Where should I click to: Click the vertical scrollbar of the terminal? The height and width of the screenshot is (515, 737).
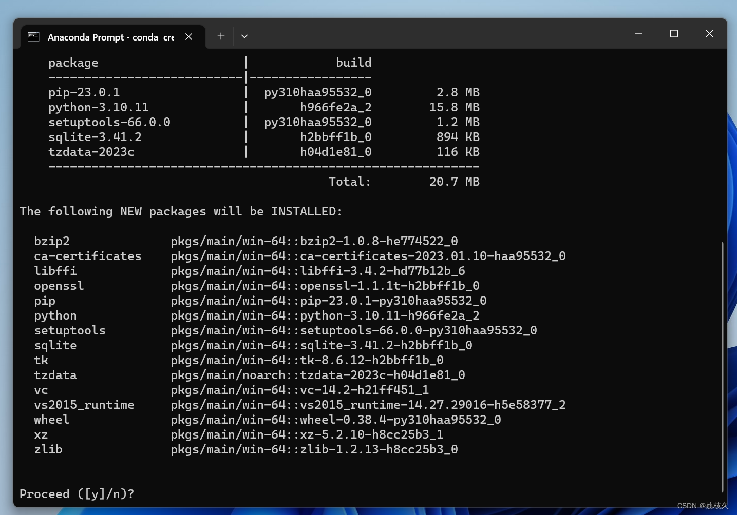pos(722,359)
